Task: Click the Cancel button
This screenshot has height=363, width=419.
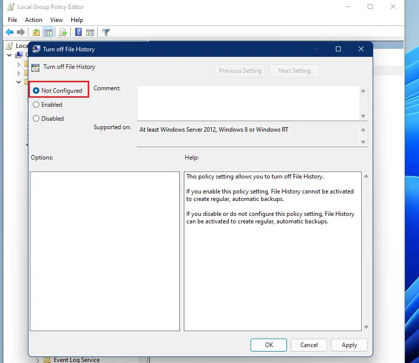Action: point(309,345)
